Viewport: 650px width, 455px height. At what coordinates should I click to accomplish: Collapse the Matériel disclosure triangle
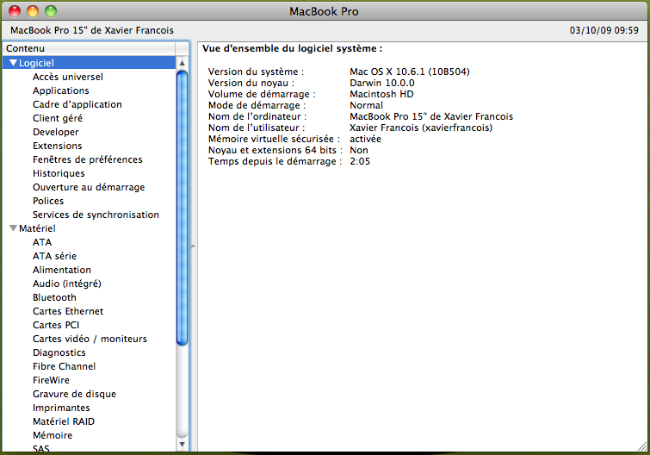[13, 228]
